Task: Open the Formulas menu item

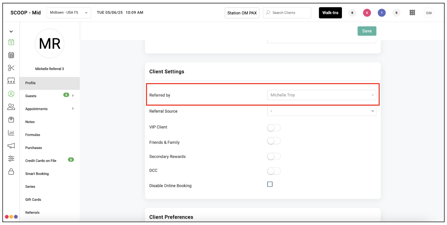Action: point(33,135)
